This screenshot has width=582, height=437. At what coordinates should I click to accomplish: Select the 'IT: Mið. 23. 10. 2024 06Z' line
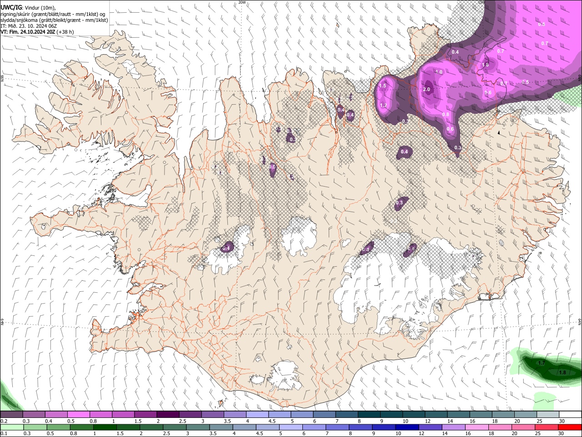click(29, 26)
